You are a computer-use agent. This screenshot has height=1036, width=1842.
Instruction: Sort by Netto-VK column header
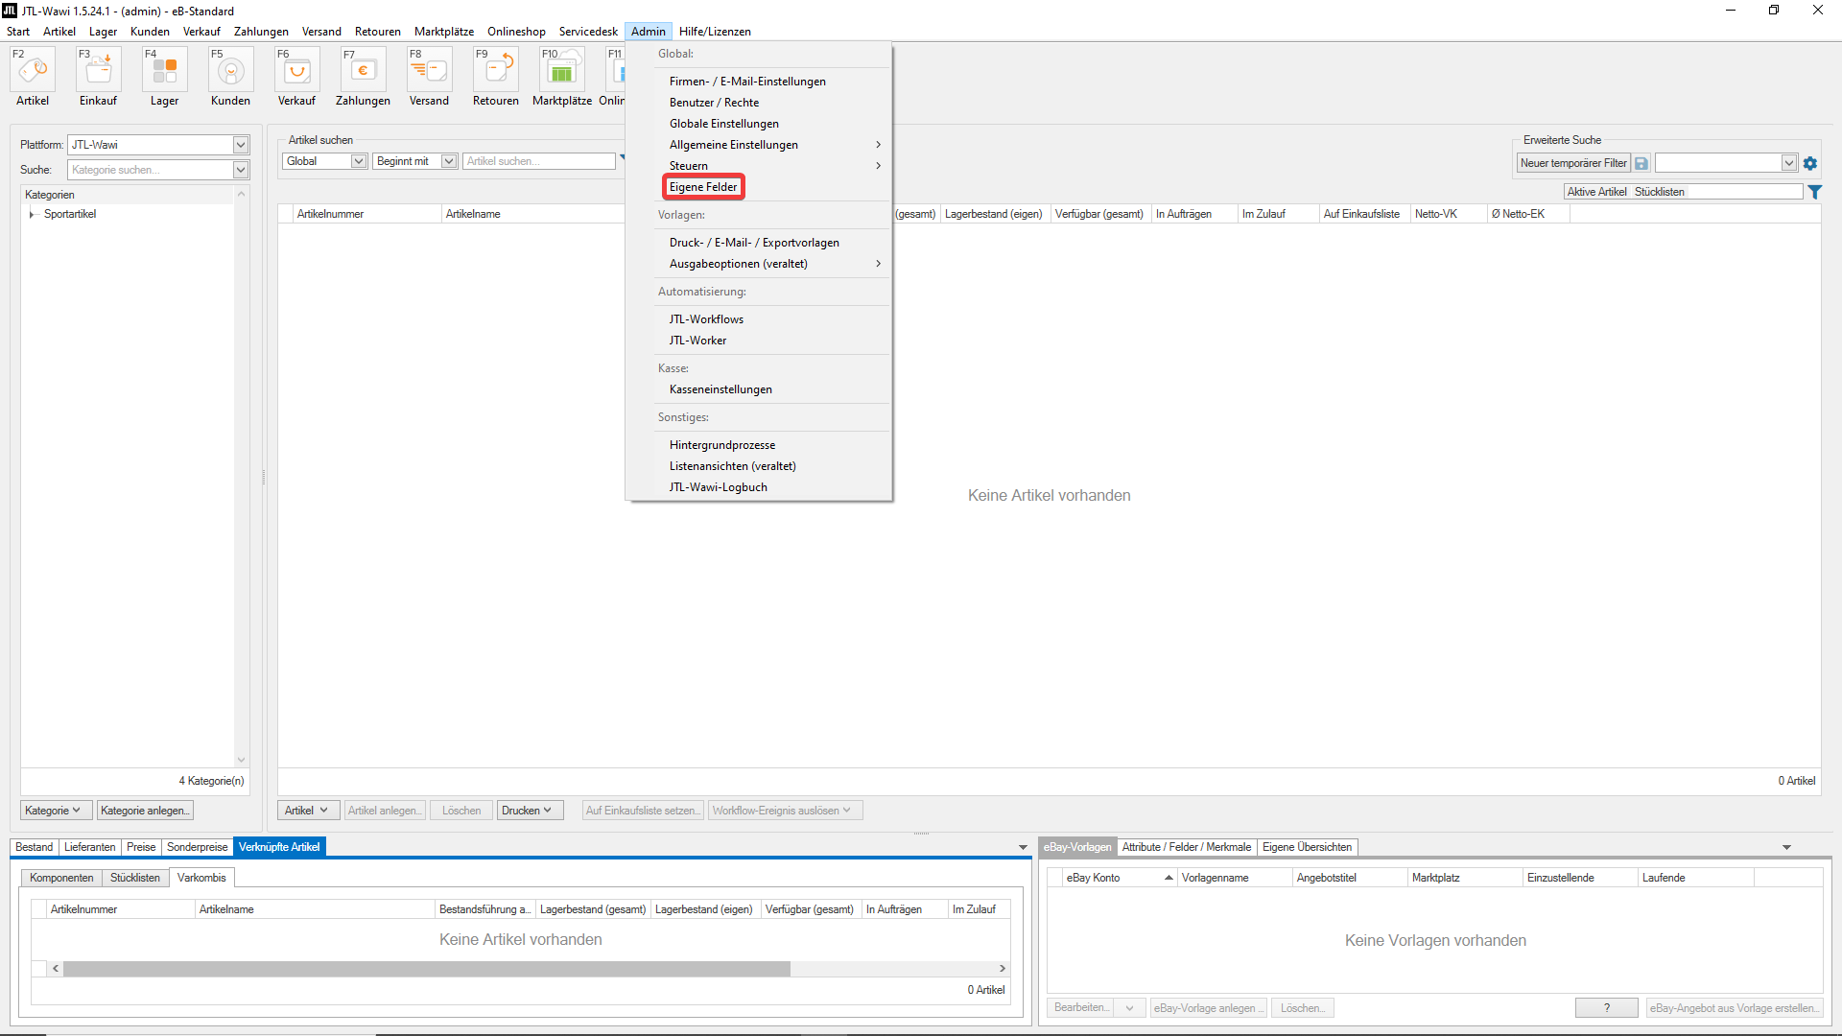(x=1449, y=214)
